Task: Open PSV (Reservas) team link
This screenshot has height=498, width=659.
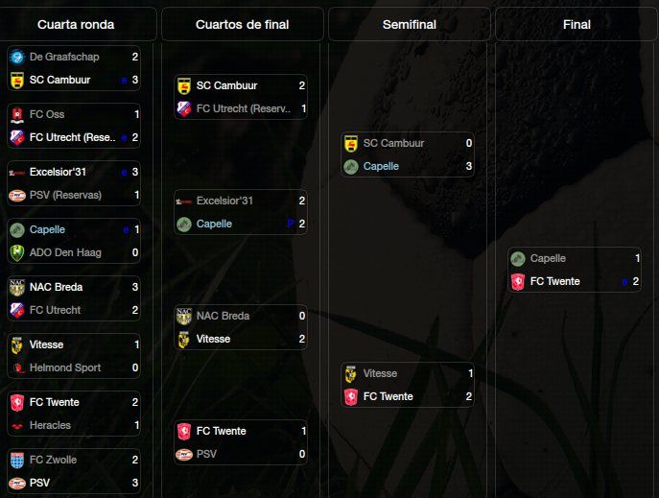Action: click(x=65, y=195)
